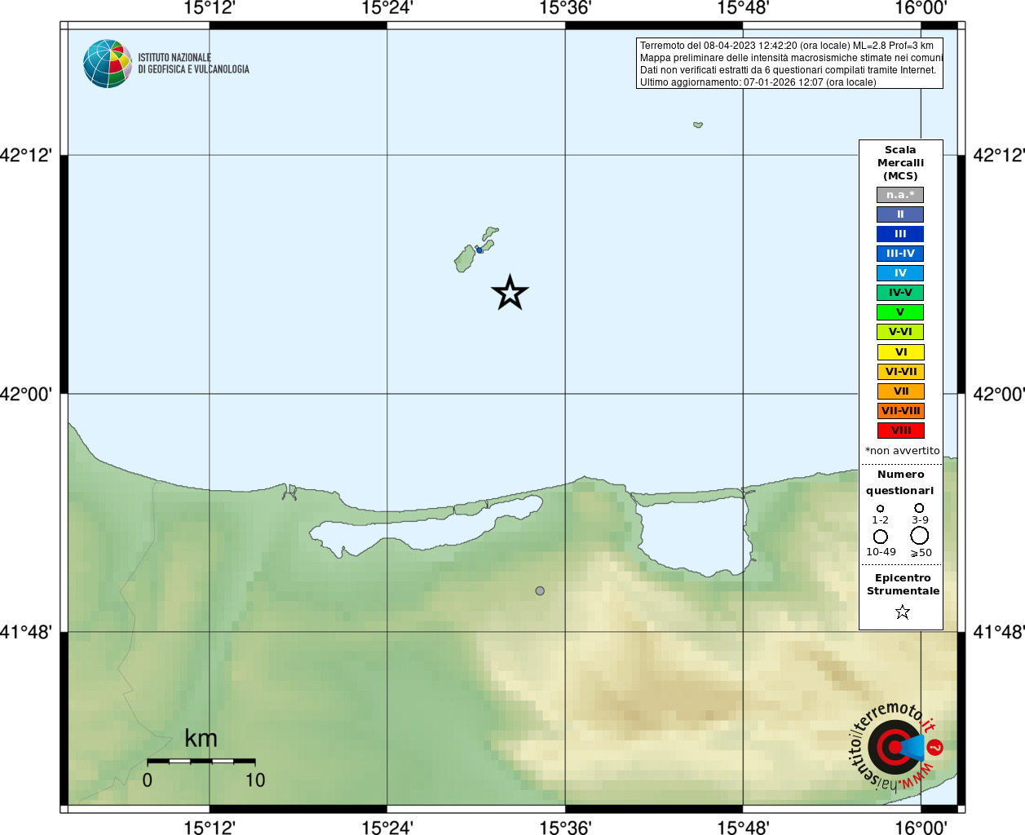Screen dimensions: 1025x835
Task: Click the 'Scala Mercalli (MCS)' legend title
Action: [x=900, y=163]
